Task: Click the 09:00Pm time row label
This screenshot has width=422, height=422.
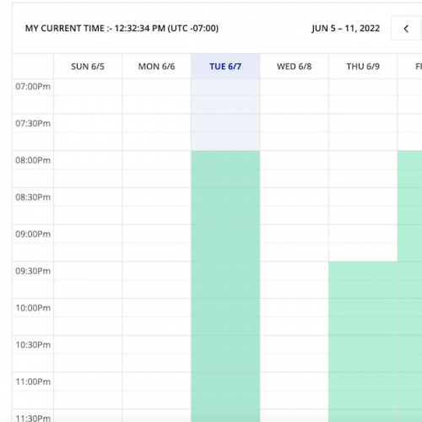Action: 33,234
